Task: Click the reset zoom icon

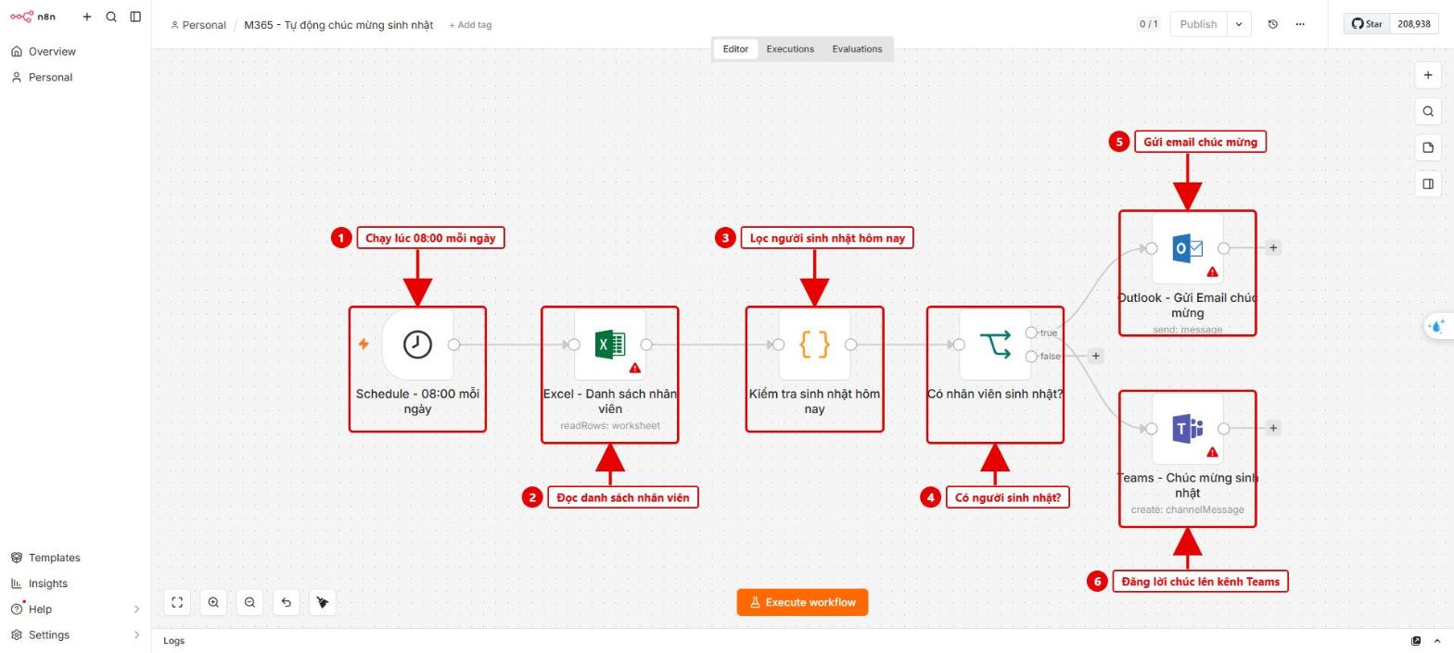Action: [286, 602]
